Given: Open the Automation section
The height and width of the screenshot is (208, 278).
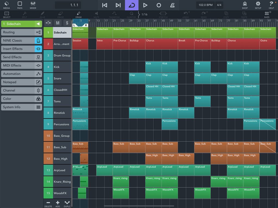Looking at the screenshot, I should point(21,74).
